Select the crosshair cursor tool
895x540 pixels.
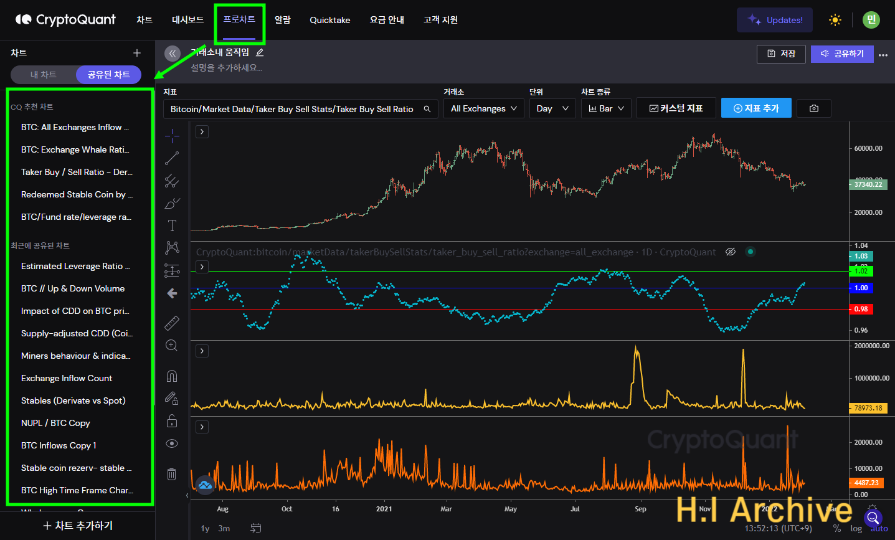pyautogui.click(x=172, y=135)
